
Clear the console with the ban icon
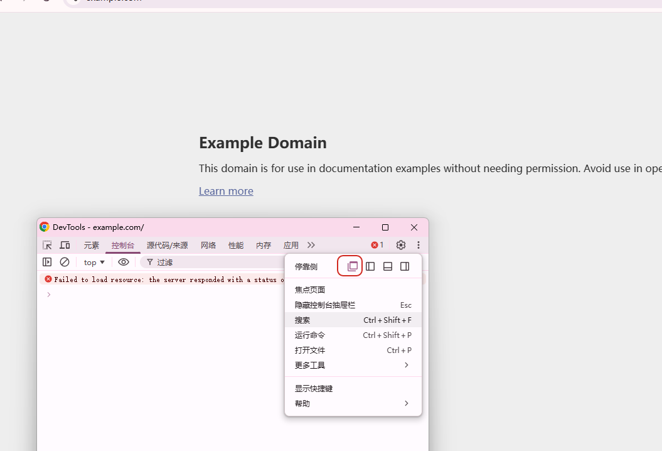pos(65,262)
